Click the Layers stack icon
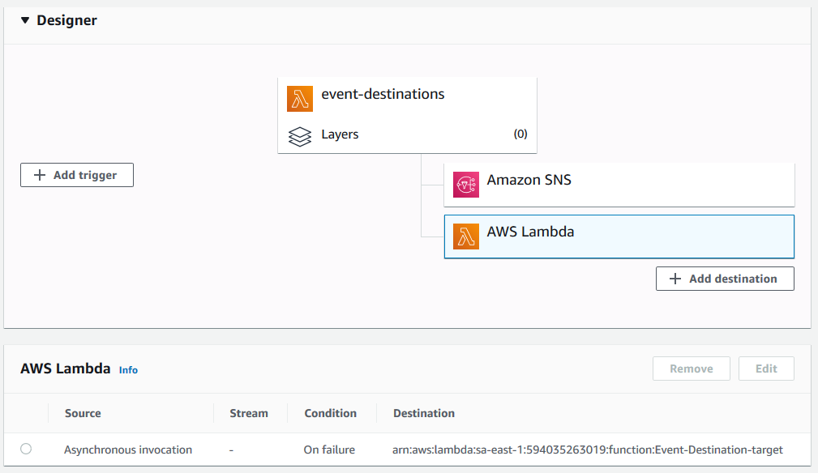 coord(299,136)
